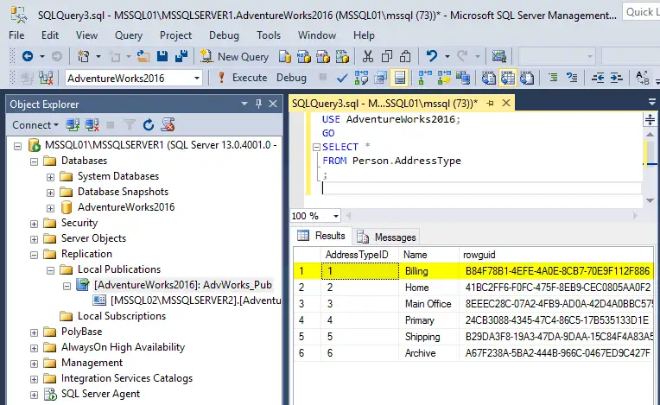Click the Debug button in SQL toolbar
Viewport: 660px width, 405px height.
(x=291, y=78)
